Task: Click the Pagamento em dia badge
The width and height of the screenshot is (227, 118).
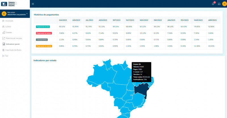Action: 43,27
